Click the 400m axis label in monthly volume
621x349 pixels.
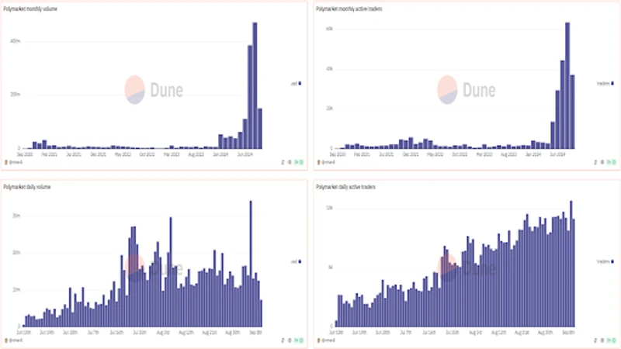15,41
